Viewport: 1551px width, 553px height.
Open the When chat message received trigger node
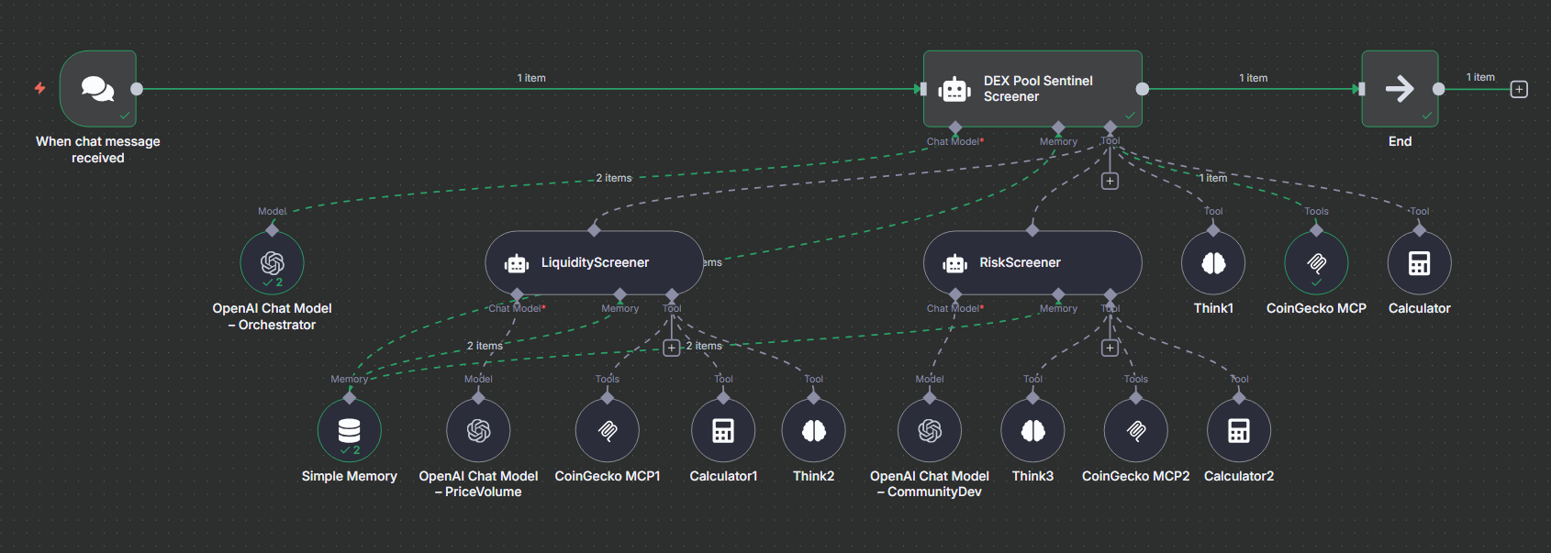pos(98,89)
